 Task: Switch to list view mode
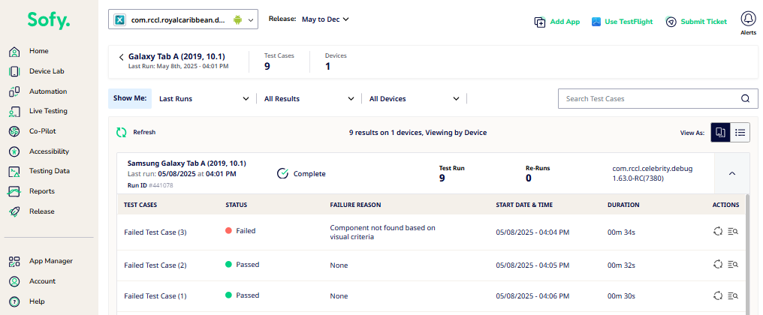740,132
